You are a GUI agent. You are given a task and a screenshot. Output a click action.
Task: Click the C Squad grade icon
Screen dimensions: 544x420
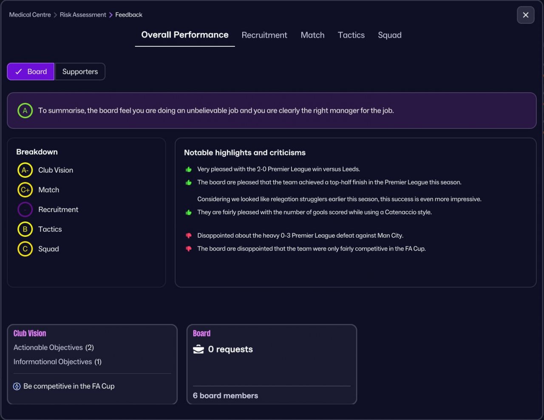(25, 249)
